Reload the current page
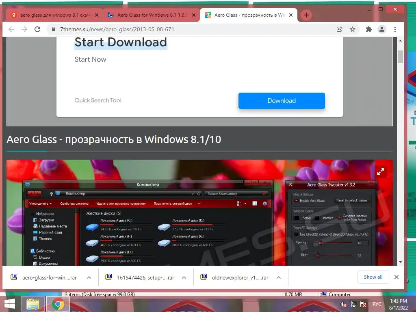416x312 pixels. [37, 29]
